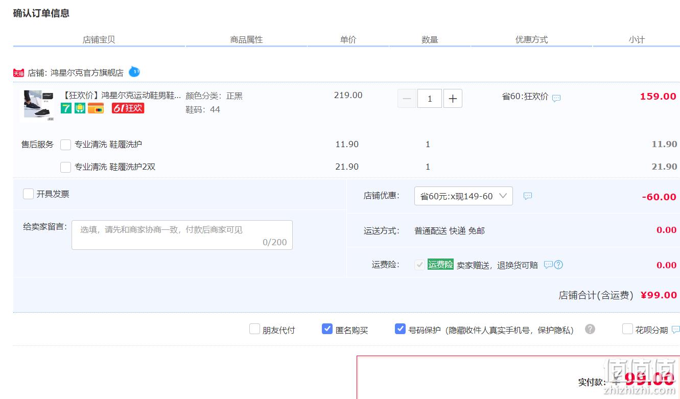Open the info bubble beside 店铺优惠 dropdown
The height and width of the screenshot is (399, 680).
point(528,196)
